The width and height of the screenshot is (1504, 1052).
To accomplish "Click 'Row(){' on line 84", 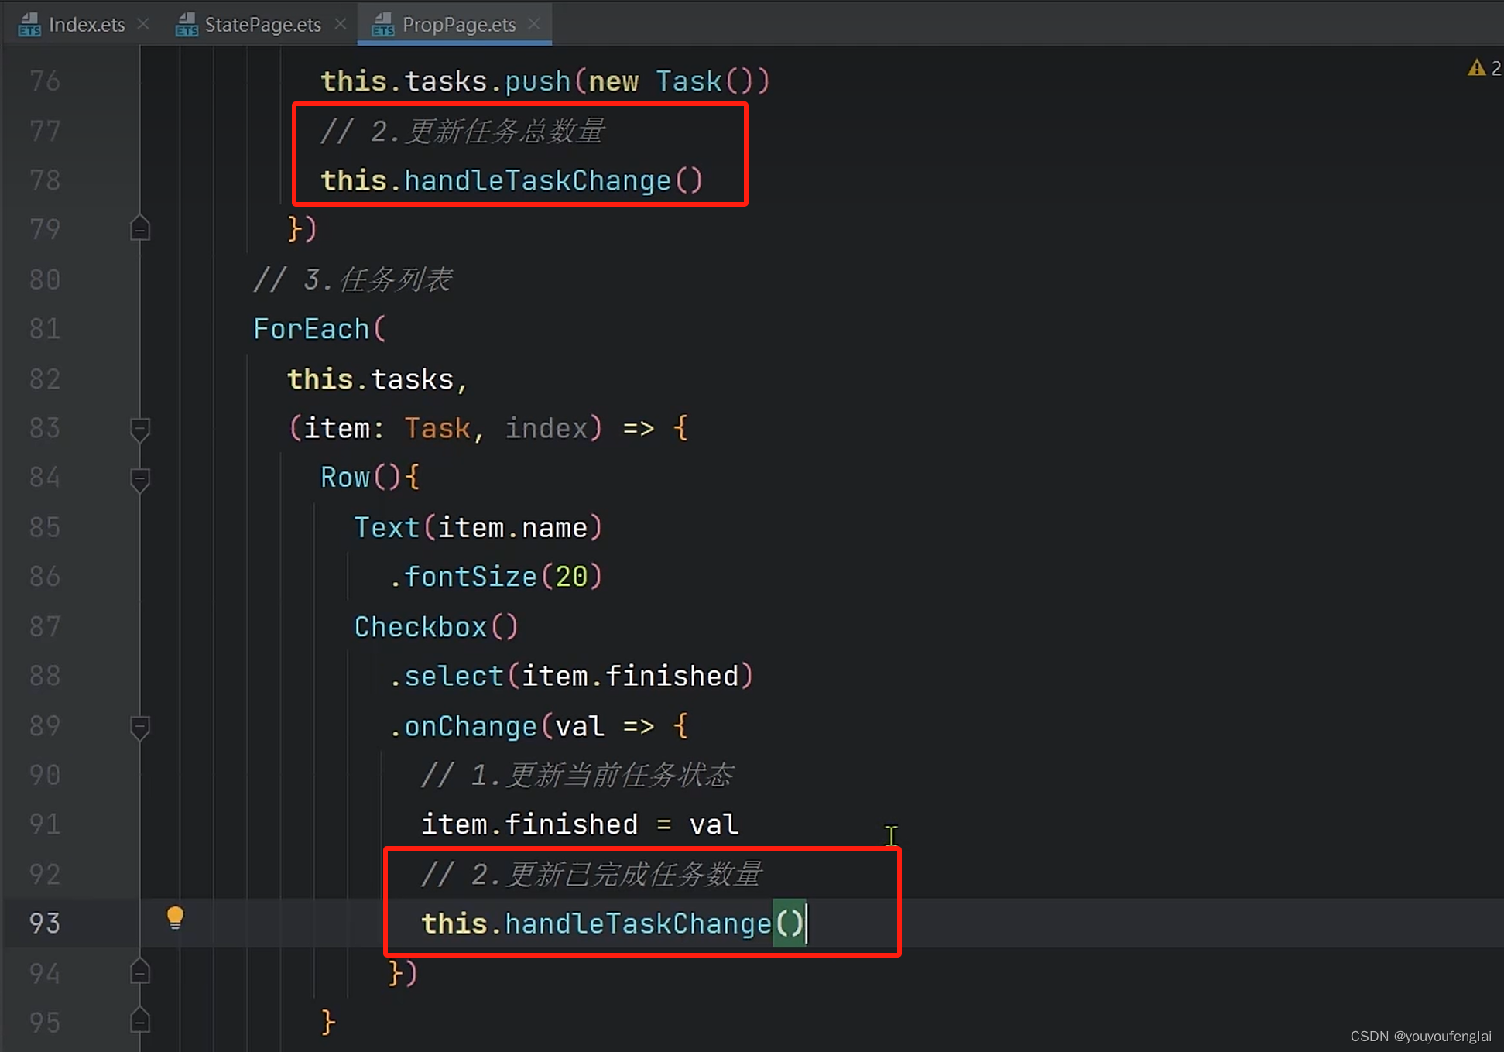I will 370,478.
